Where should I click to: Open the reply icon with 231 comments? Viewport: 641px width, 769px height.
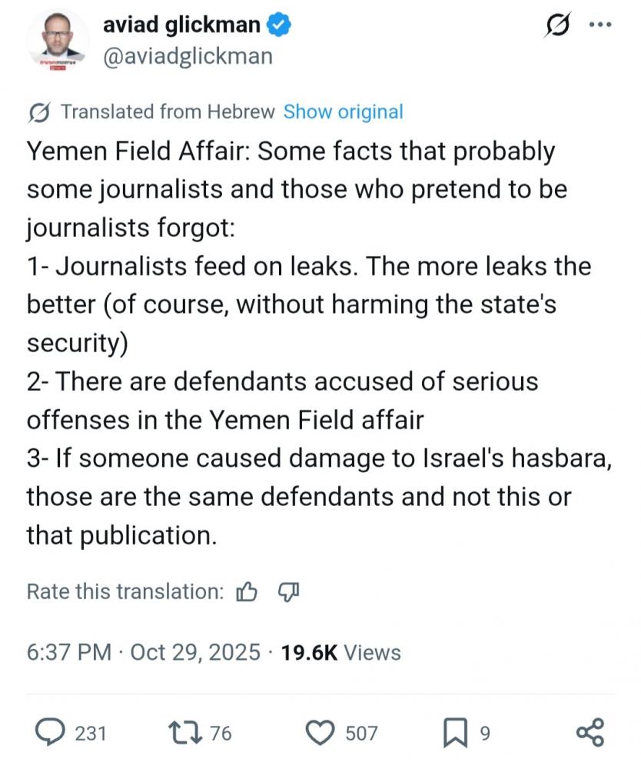pos(52,732)
